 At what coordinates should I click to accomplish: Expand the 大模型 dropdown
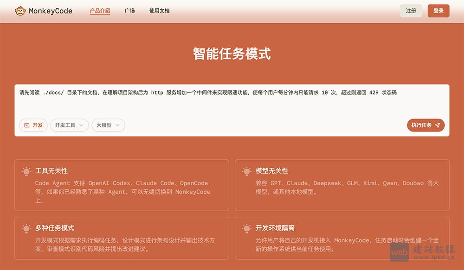(108, 125)
